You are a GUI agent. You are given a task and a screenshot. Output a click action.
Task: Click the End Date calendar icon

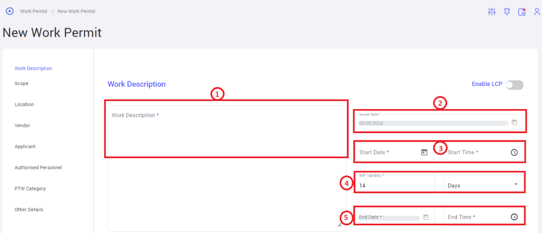click(x=426, y=217)
